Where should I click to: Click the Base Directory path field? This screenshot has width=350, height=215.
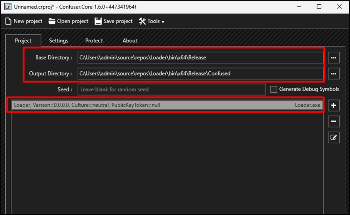[200, 57]
